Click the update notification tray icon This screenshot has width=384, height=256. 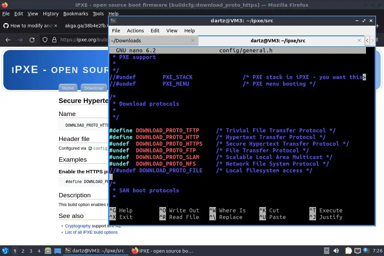tap(366, 250)
